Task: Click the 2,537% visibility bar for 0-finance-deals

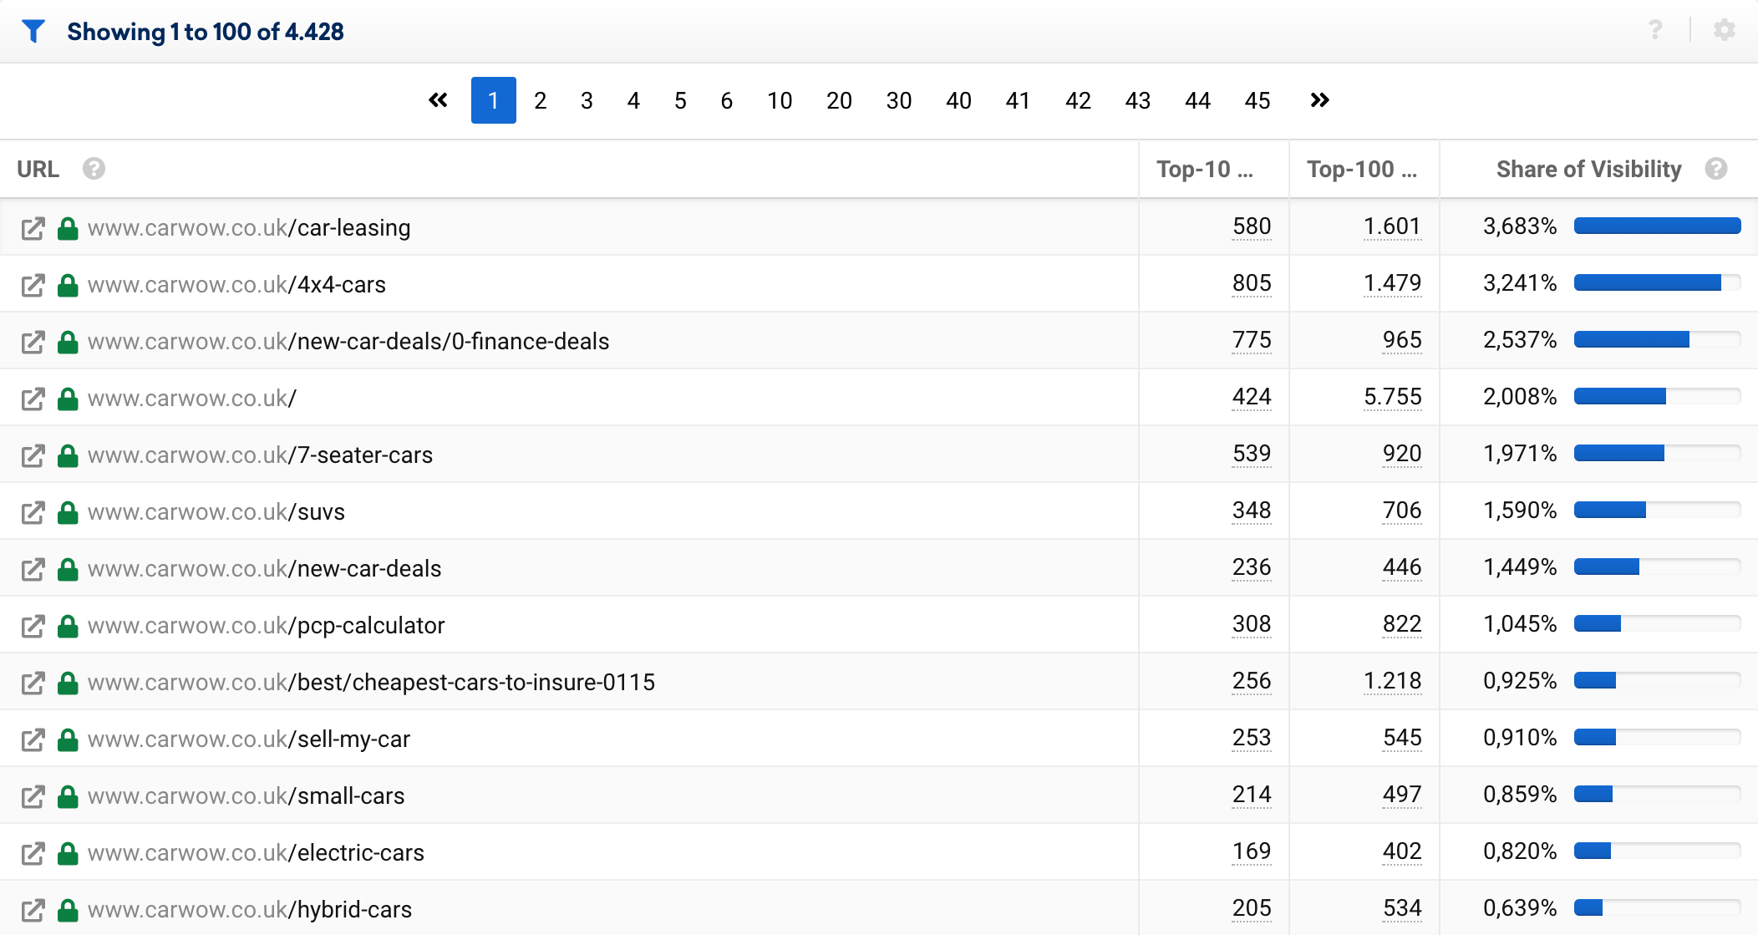Action: point(1657,339)
